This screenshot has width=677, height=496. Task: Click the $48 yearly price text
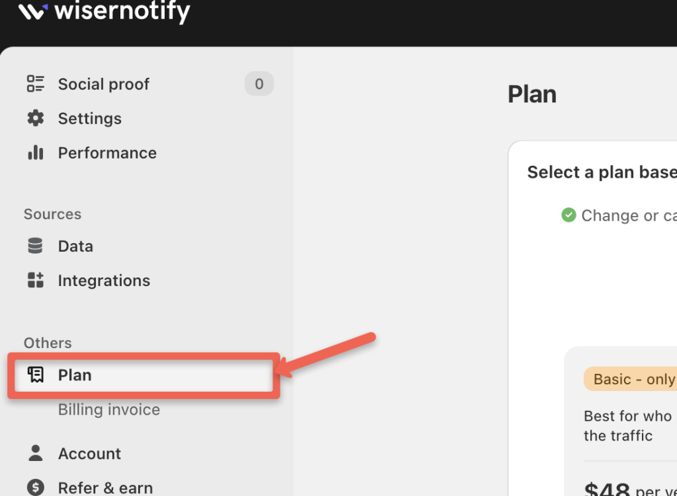coord(604,489)
